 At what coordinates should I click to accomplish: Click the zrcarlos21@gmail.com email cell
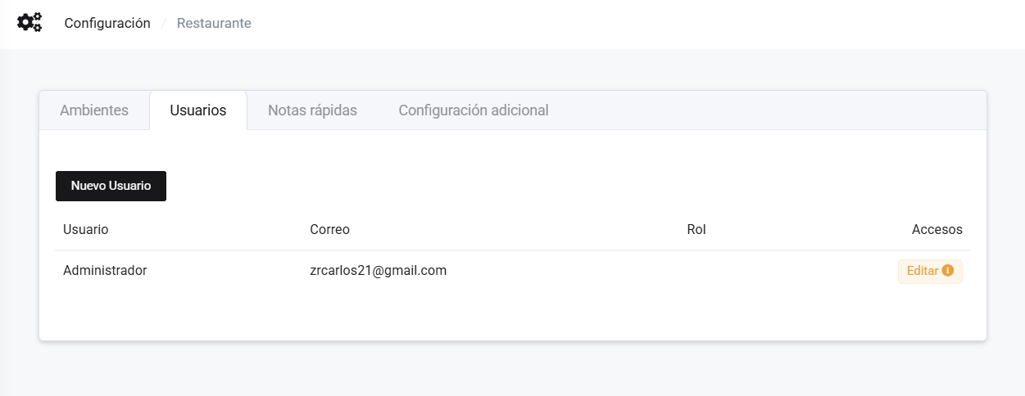[x=378, y=270]
